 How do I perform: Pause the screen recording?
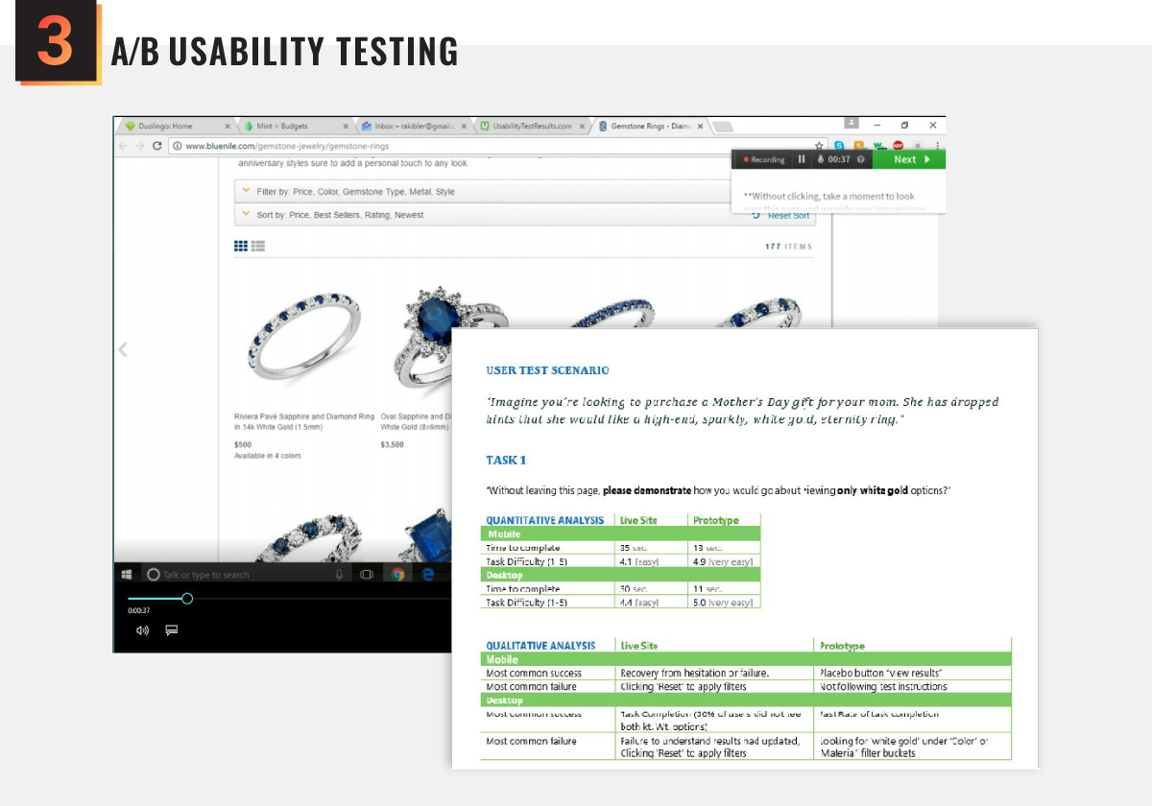803,159
